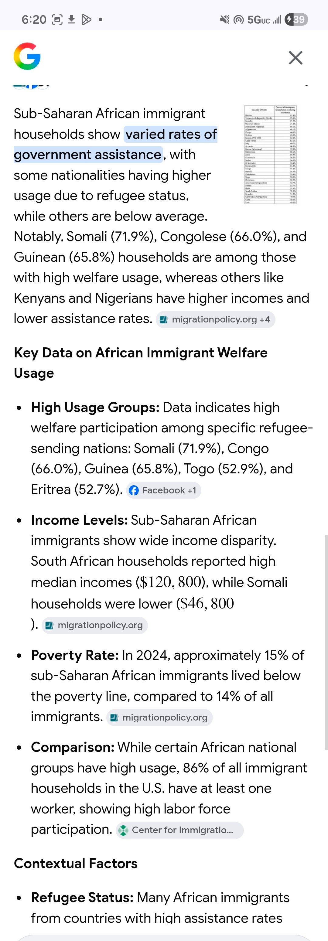Open migrationpolicy.org chip under Income Levels
This screenshot has width=328, height=941.
[x=94, y=625]
